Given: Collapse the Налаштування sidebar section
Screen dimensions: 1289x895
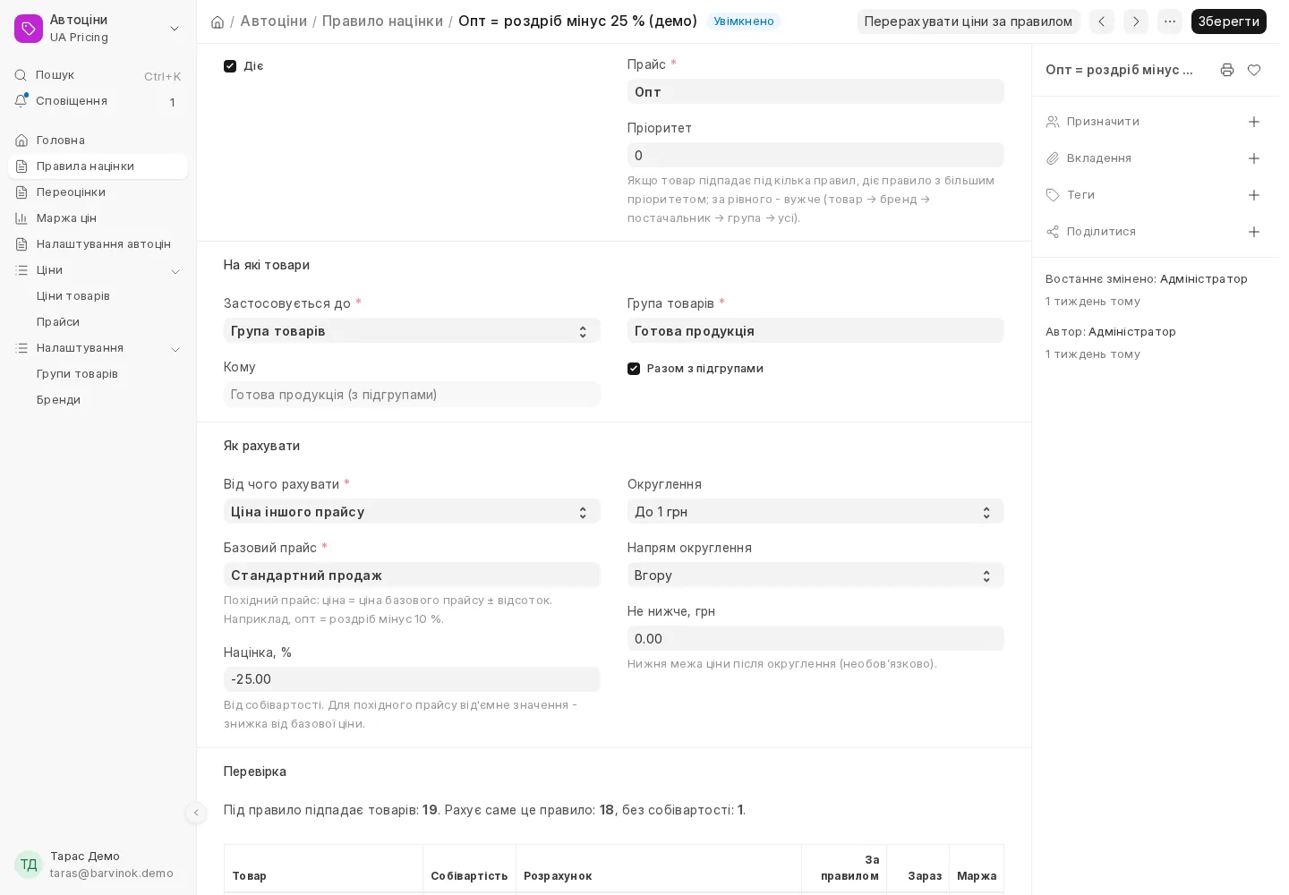Looking at the screenshot, I should [175, 349].
